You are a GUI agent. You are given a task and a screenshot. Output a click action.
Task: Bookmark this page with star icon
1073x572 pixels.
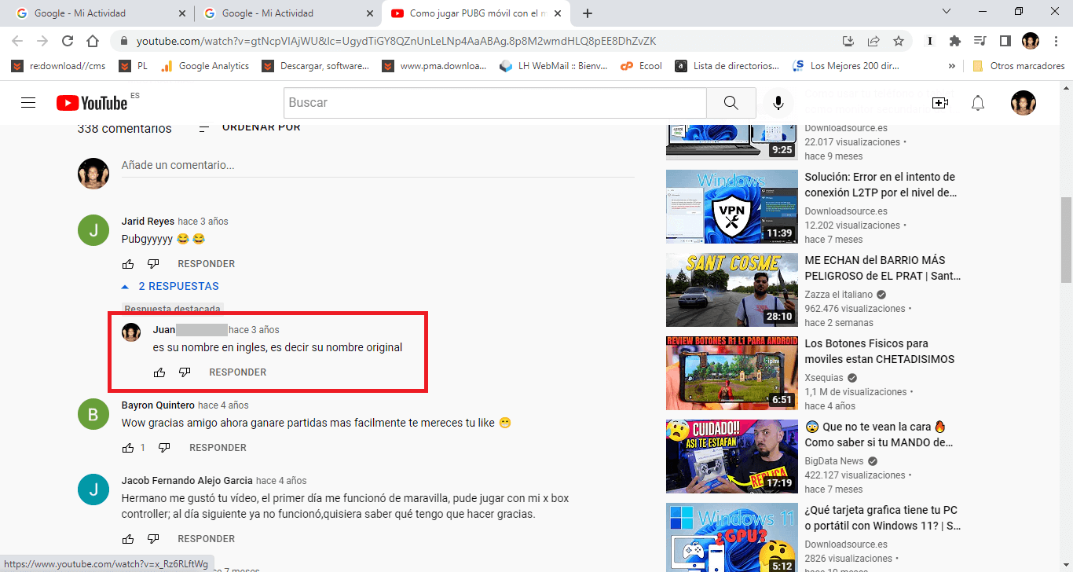[x=899, y=41]
